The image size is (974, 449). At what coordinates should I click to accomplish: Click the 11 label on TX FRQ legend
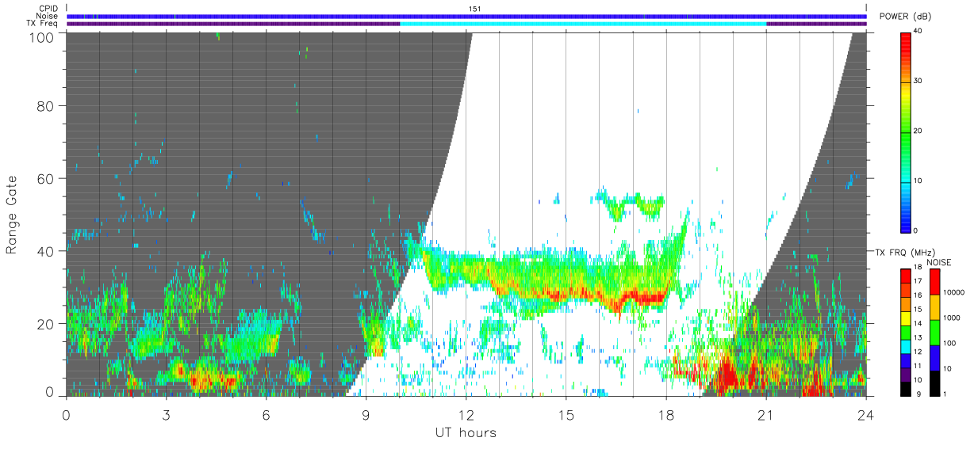[x=918, y=365]
